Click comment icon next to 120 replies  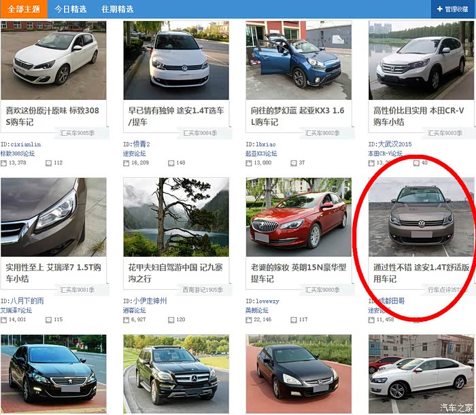point(171,319)
